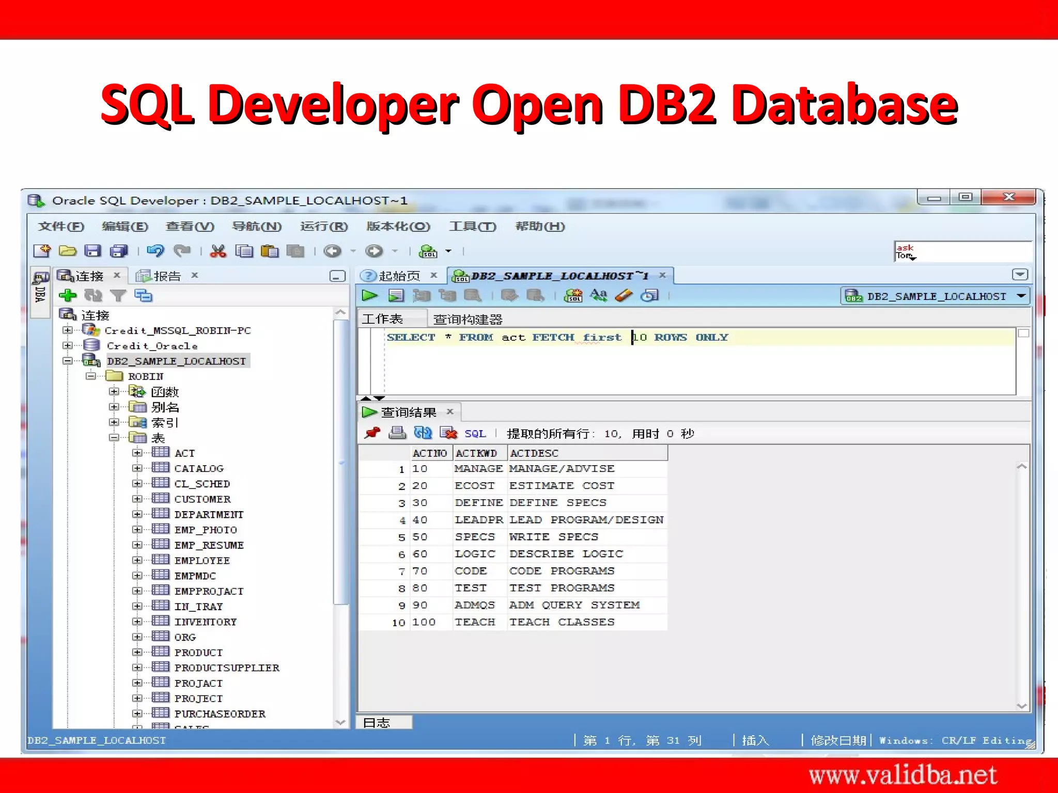Run the statement with green play icon
This screenshot has width=1058, height=793.
tap(370, 295)
